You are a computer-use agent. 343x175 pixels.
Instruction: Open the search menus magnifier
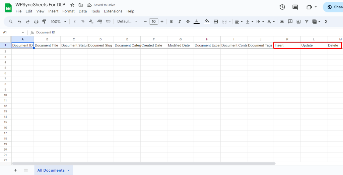(10, 21)
